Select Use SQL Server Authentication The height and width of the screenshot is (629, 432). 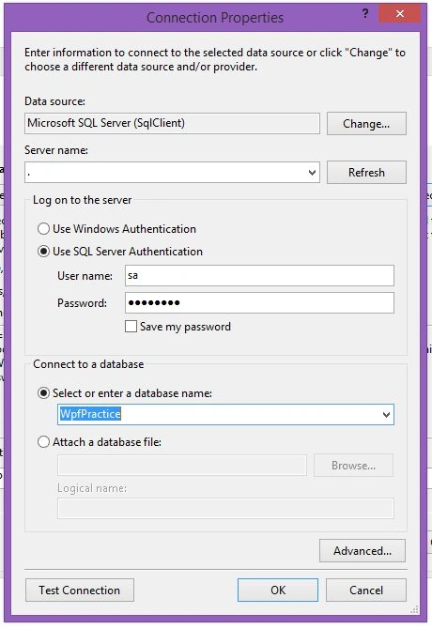[x=43, y=252]
